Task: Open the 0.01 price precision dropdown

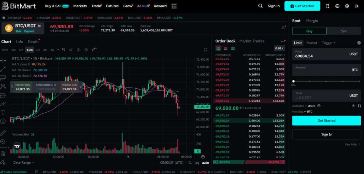Action: click(x=279, y=48)
